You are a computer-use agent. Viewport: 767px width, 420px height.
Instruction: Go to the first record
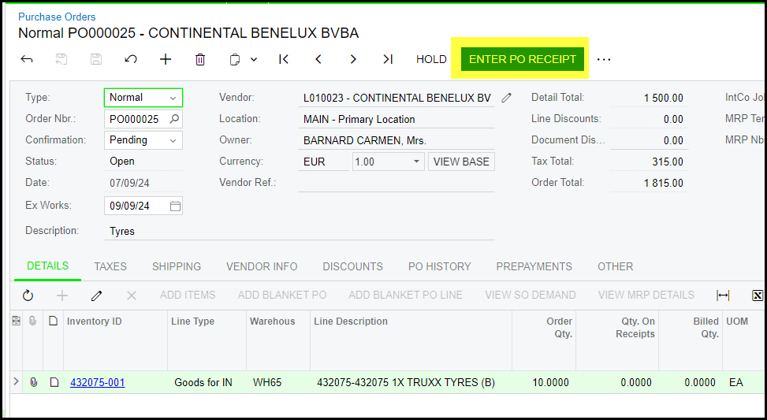[284, 59]
